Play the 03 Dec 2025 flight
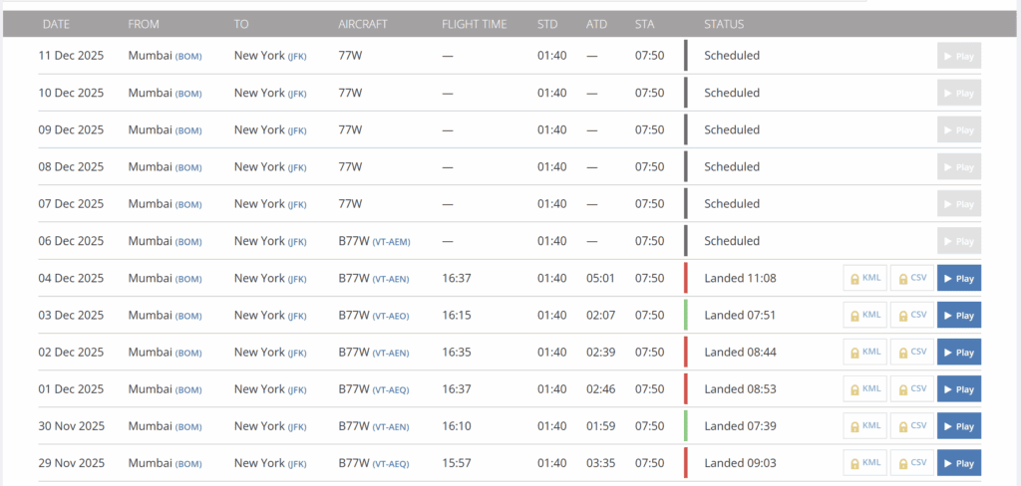Image resolution: width=1021 pixels, height=486 pixels. pos(959,315)
